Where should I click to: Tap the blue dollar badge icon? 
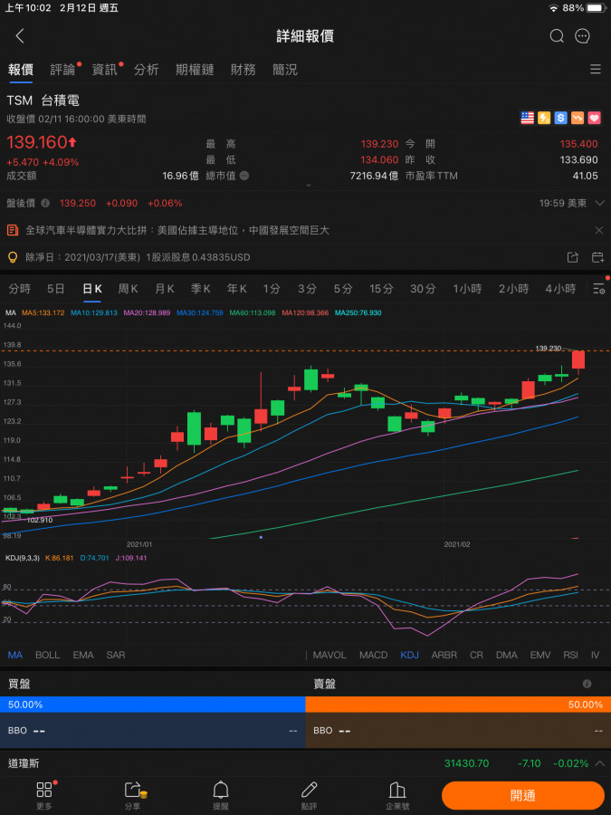pos(560,118)
